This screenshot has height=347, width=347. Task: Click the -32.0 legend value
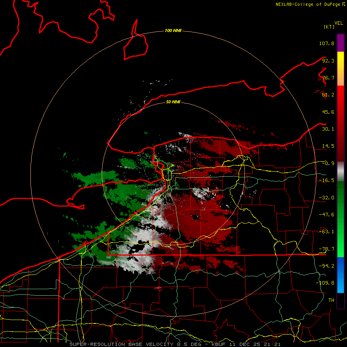(x=327, y=198)
